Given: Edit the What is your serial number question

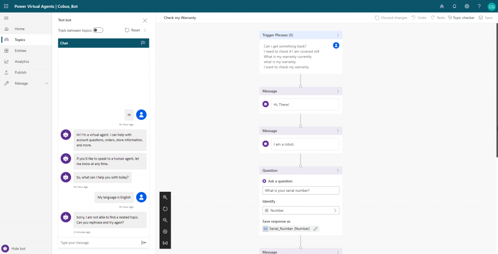Looking at the screenshot, I should (x=301, y=190).
